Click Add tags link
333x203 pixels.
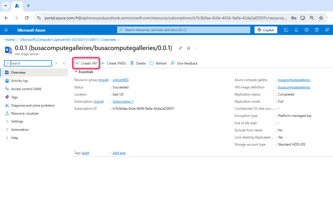coord(119,153)
